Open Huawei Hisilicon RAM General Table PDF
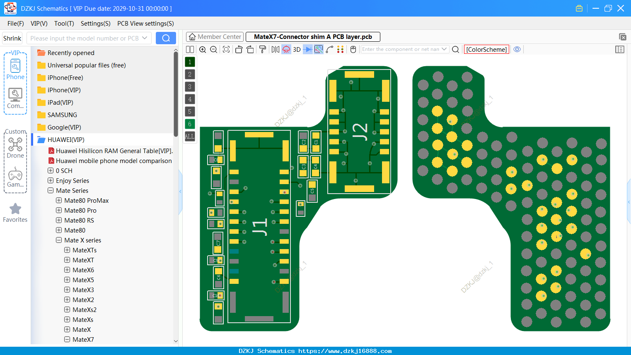Screen dimensions: 631x355 (111, 151)
